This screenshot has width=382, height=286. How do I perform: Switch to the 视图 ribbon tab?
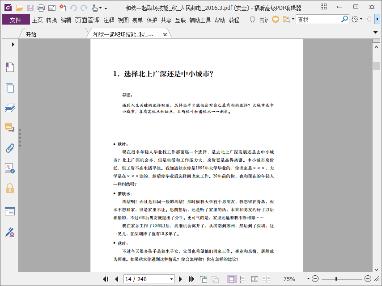[123, 20]
